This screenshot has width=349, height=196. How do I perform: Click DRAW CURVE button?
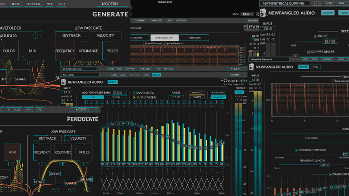[x=218, y=97]
